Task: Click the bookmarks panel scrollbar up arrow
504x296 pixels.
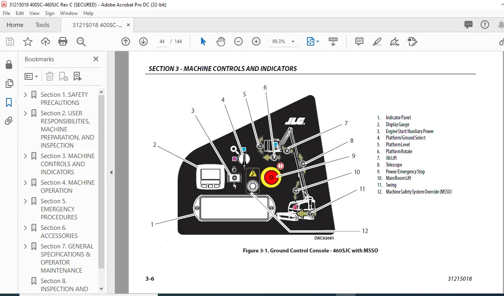Action: tap(101, 92)
